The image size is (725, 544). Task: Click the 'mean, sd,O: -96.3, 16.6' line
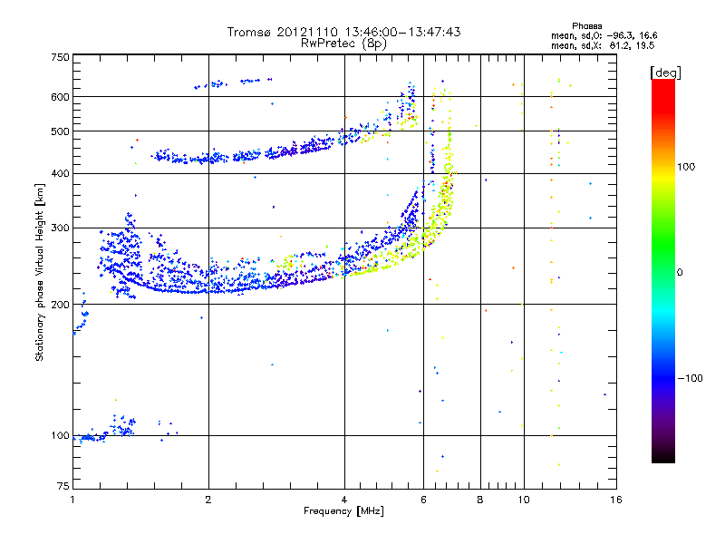[604, 35]
